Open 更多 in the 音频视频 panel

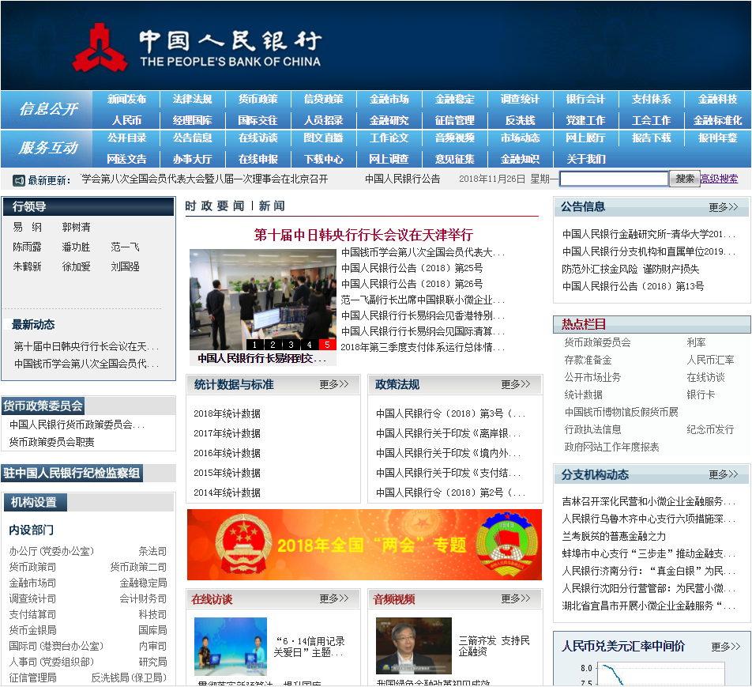pos(516,599)
